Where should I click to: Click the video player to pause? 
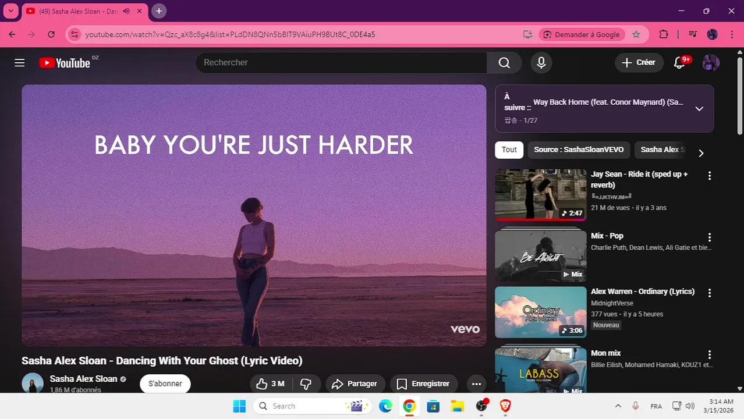pos(254,215)
